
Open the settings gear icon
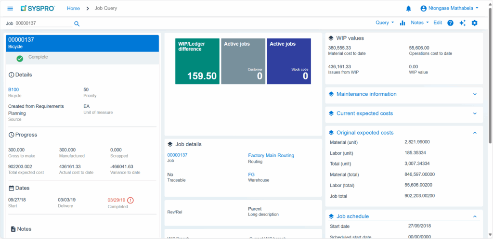pyautogui.click(x=474, y=23)
